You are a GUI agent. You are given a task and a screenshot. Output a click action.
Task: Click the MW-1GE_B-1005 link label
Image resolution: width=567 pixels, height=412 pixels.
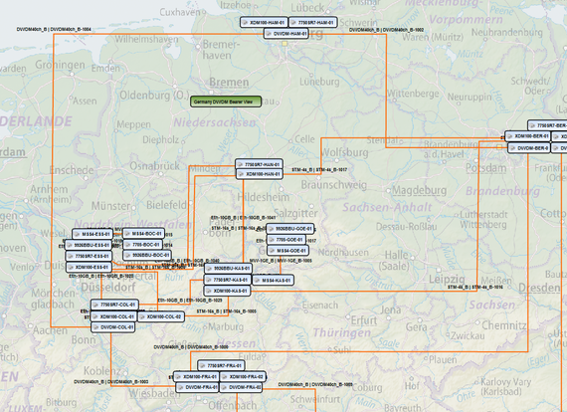click(281, 261)
